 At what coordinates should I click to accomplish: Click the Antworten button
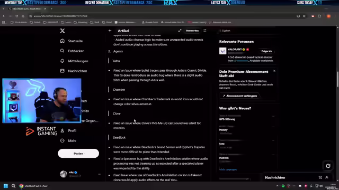click(192, 31)
